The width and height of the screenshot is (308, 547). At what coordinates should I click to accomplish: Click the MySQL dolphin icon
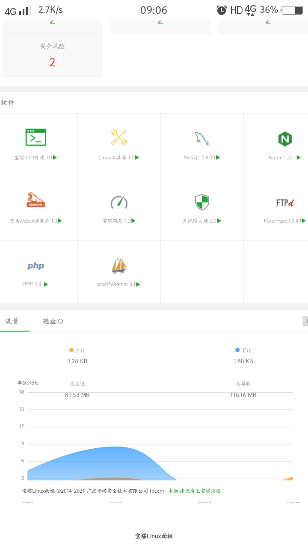[201, 138]
